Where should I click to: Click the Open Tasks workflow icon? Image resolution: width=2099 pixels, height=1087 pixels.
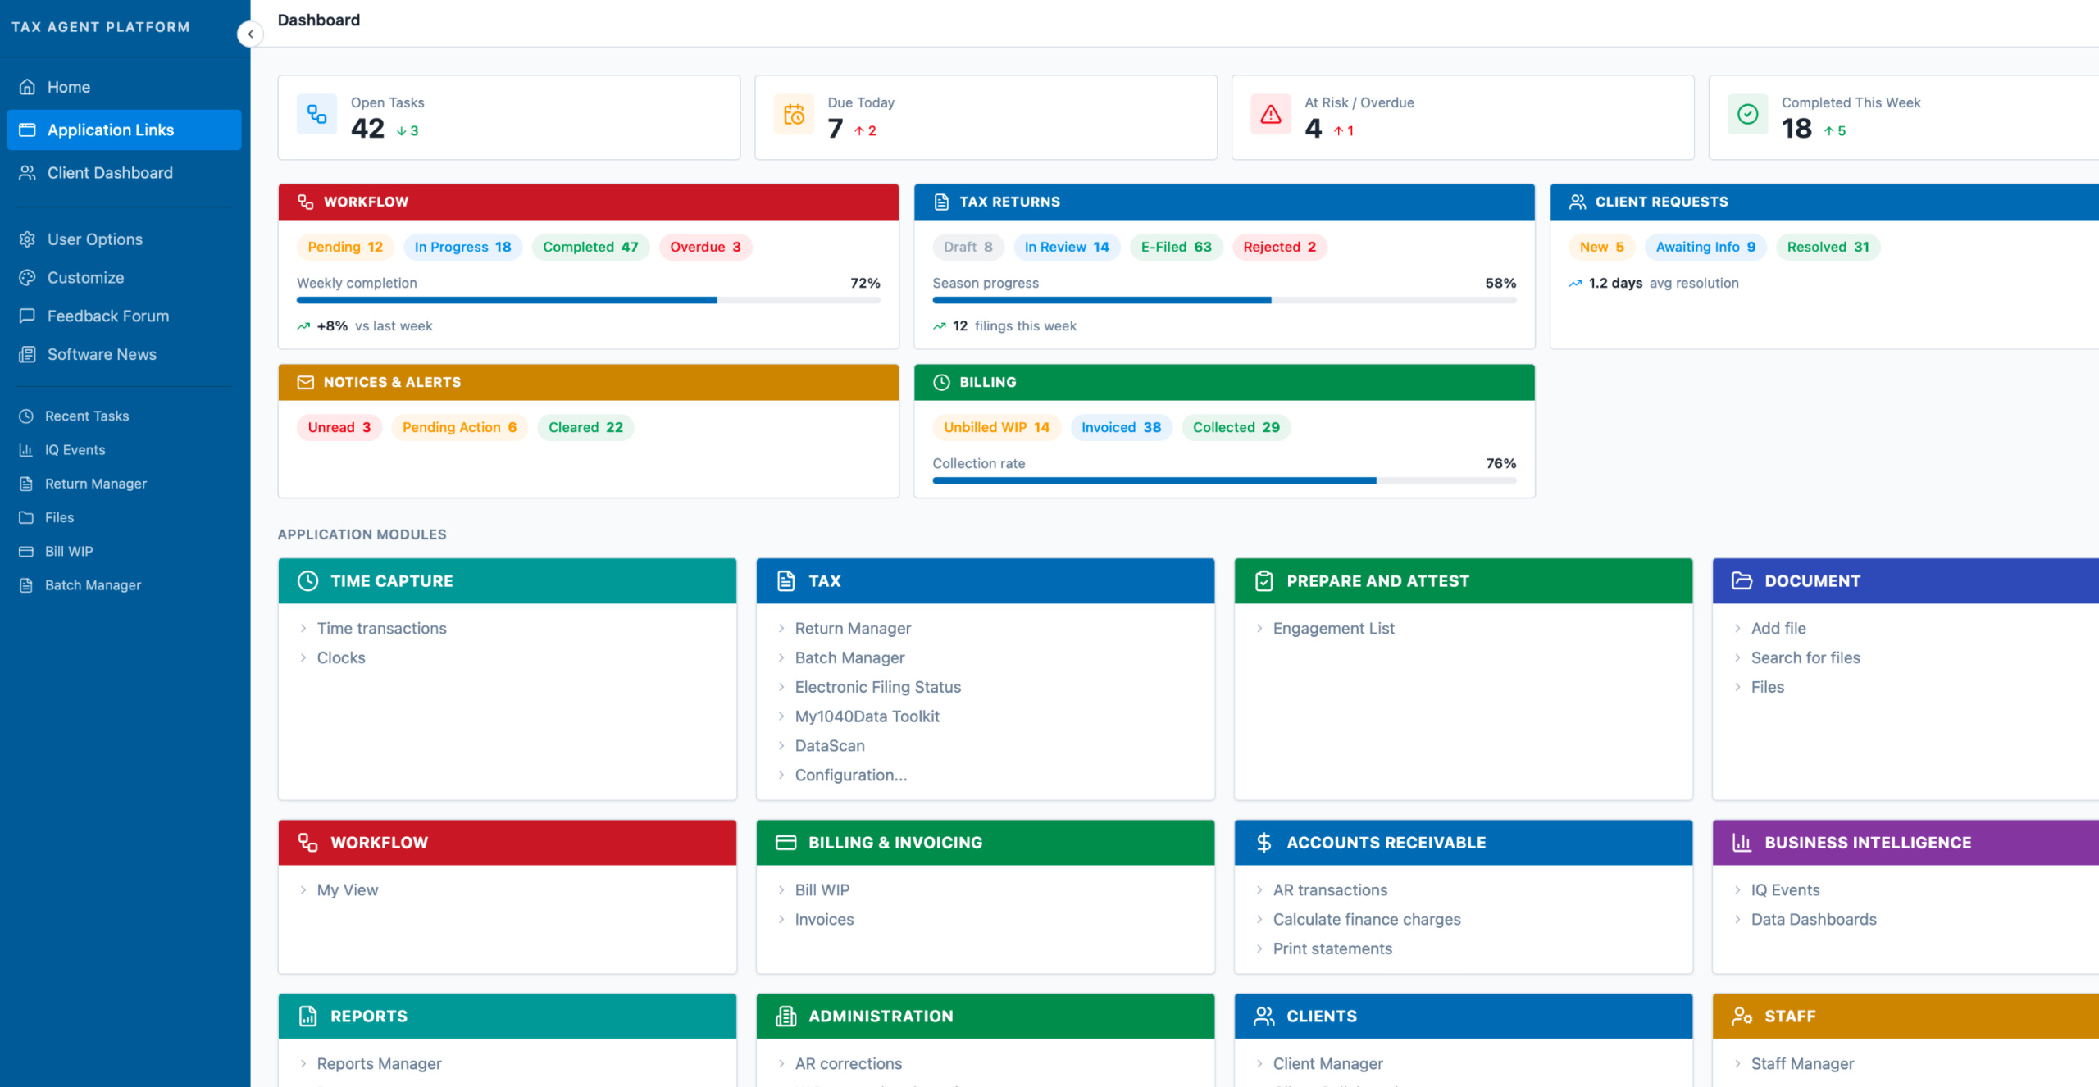click(x=316, y=114)
